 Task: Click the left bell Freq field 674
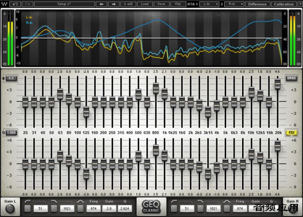(94, 209)
